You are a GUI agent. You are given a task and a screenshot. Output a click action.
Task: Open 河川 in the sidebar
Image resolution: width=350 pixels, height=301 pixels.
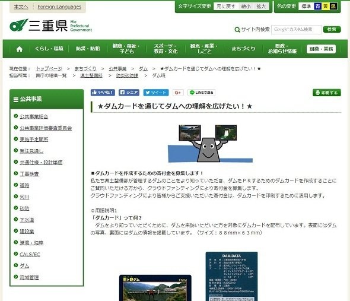tap(24, 197)
